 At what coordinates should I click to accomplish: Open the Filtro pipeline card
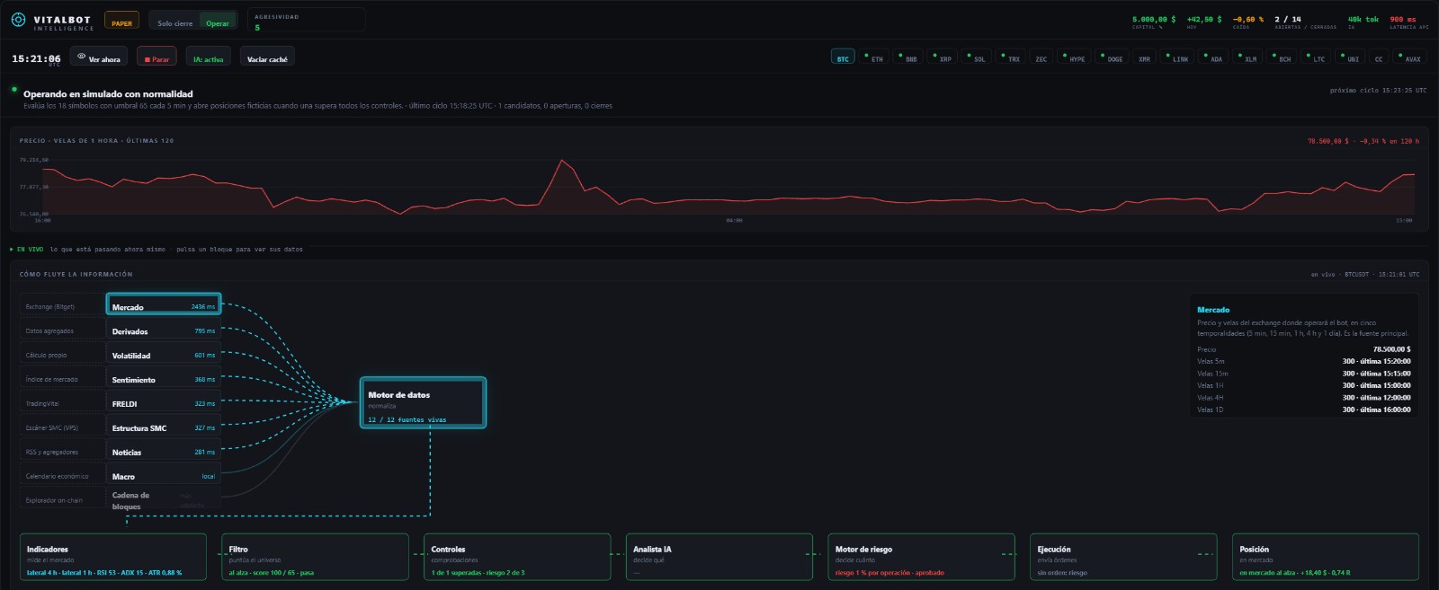[x=315, y=558]
